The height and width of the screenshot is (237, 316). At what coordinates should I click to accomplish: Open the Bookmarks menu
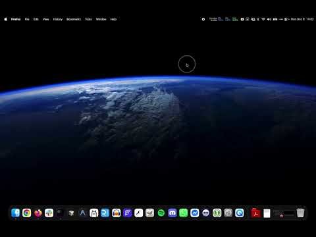coord(74,19)
